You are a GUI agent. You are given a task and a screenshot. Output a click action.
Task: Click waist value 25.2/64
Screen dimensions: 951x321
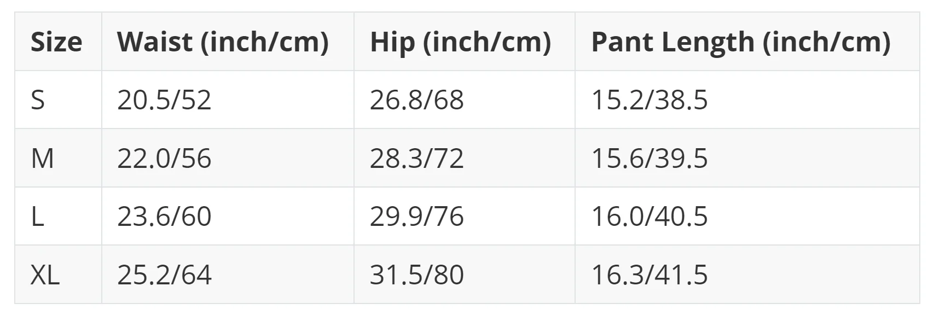164,275
